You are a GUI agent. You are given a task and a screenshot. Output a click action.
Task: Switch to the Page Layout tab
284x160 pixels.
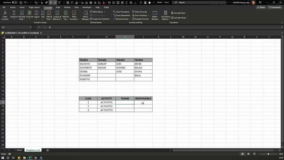click(34, 8)
